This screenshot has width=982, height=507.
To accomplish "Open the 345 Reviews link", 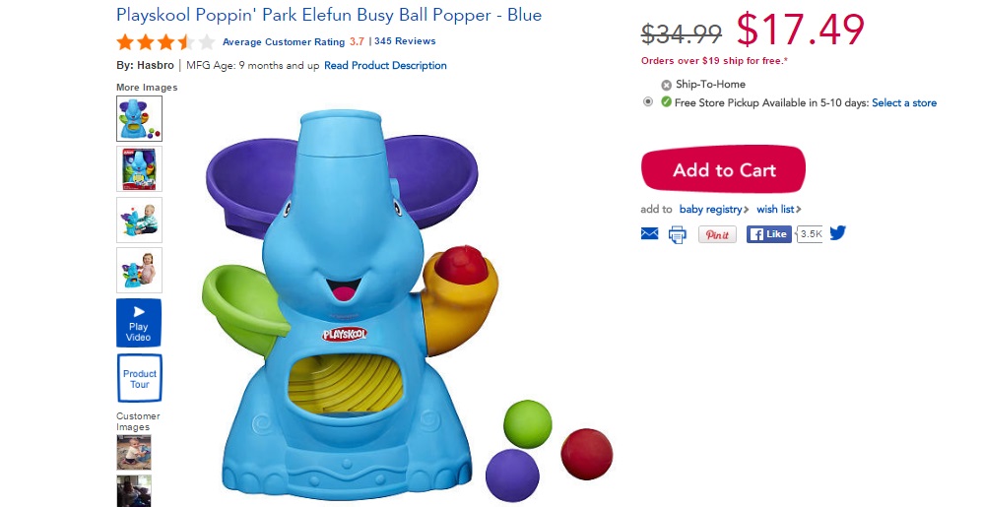I will click(x=405, y=41).
